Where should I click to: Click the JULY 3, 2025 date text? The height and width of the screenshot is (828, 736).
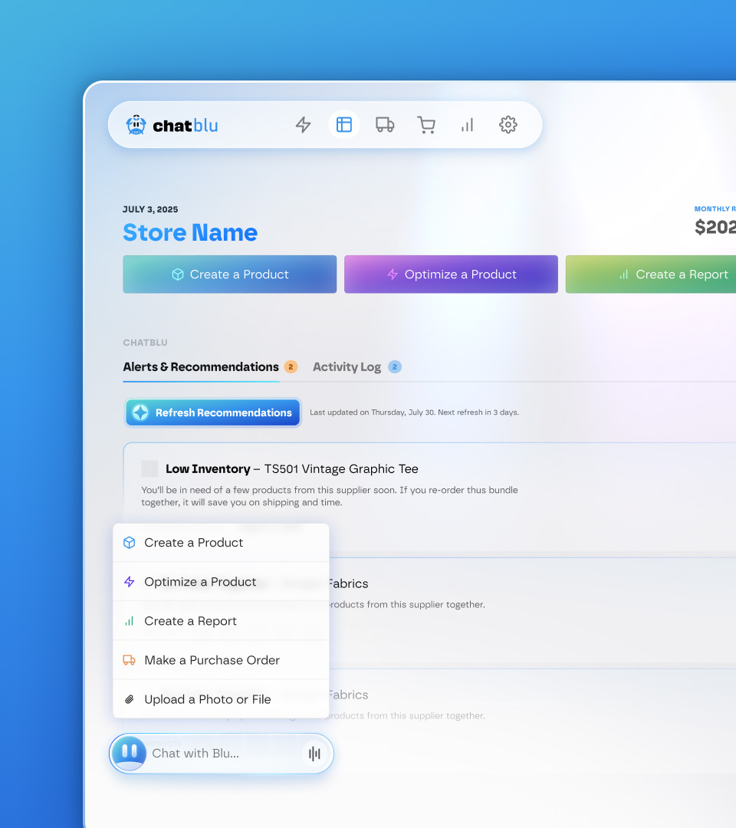(x=150, y=209)
